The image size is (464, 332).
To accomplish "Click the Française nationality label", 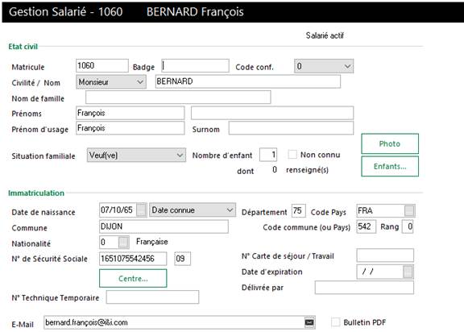I will coord(151,242).
